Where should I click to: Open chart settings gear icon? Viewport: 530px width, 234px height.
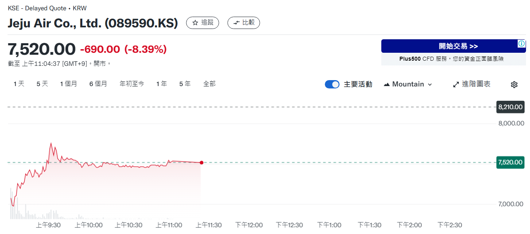514,84
